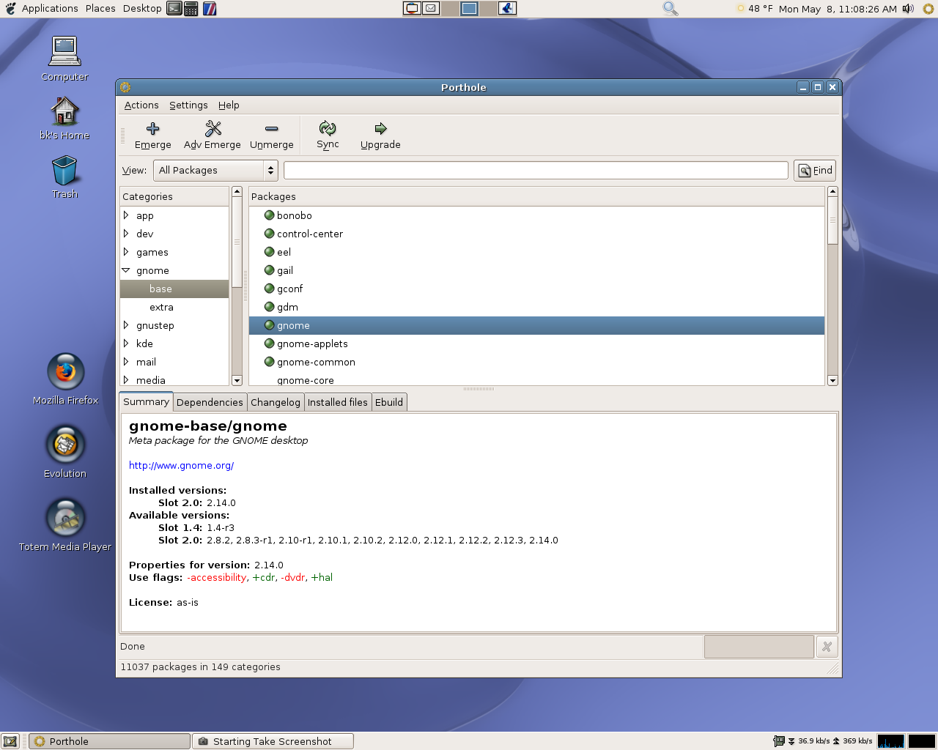
Task: Click the Find button
Action: pos(815,171)
